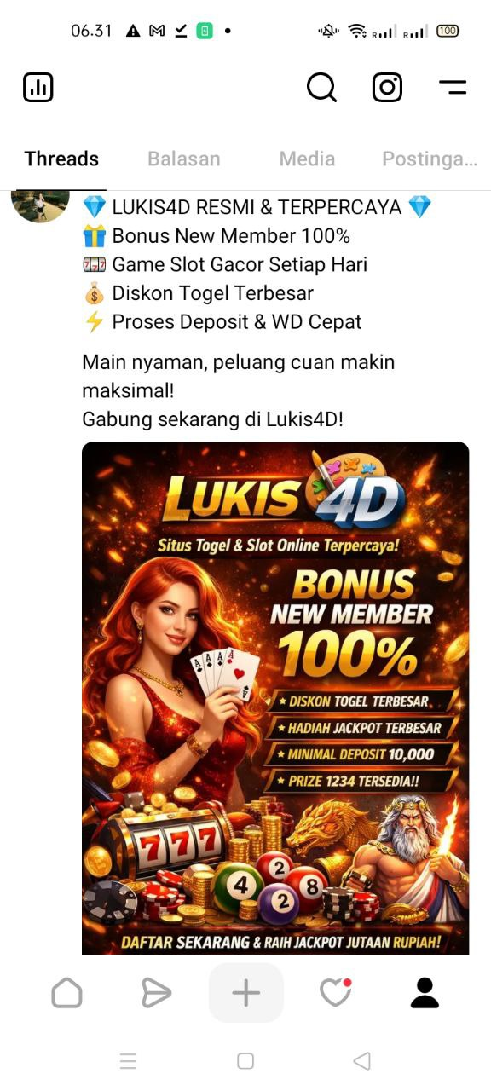The image size is (491, 1091).
Task: Open the Postingan ulang tab
Action: [x=430, y=159]
